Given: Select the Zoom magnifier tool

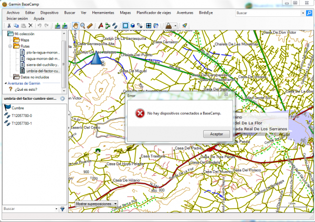Looking at the screenshot, I should click(x=82, y=26).
